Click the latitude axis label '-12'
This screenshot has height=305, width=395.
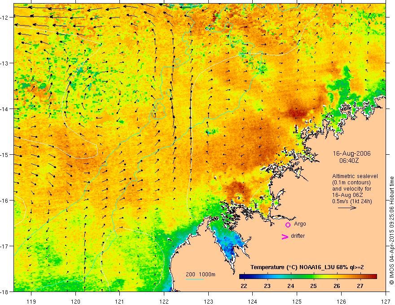pyautogui.click(x=5, y=17)
